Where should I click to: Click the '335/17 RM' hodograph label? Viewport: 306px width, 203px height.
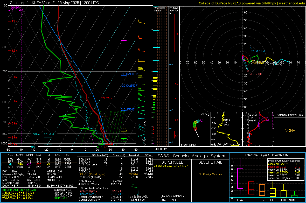click(255, 74)
